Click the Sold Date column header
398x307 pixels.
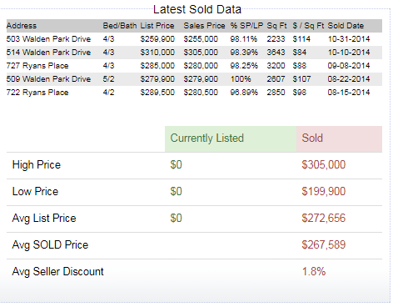[x=346, y=26]
